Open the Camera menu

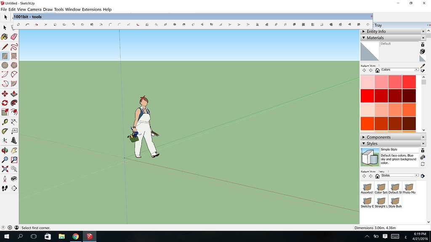click(x=34, y=9)
